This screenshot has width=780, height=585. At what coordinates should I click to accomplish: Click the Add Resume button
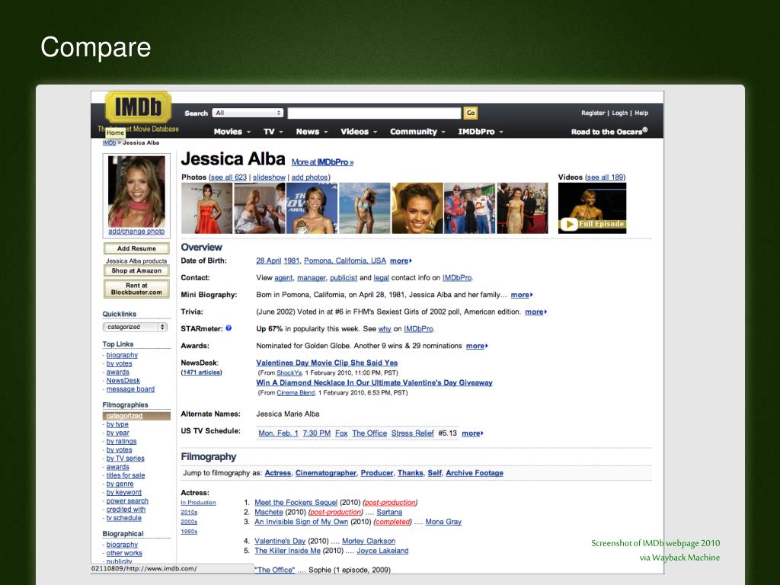coord(136,248)
